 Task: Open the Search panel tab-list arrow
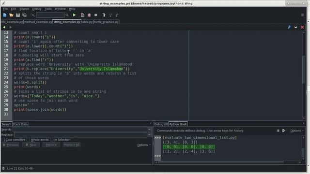[x=151, y=123]
